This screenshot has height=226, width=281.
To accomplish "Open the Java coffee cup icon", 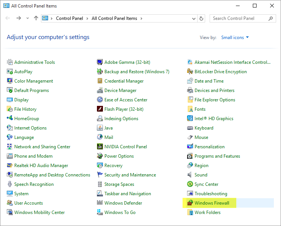I will (x=100, y=128).
